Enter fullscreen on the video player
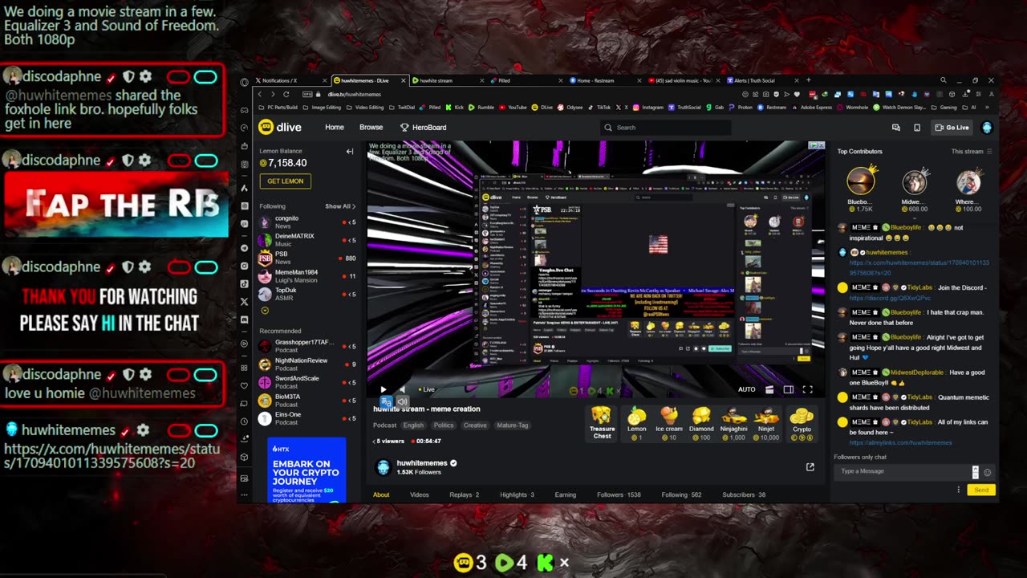The width and height of the screenshot is (1027, 578). pyautogui.click(x=807, y=389)
